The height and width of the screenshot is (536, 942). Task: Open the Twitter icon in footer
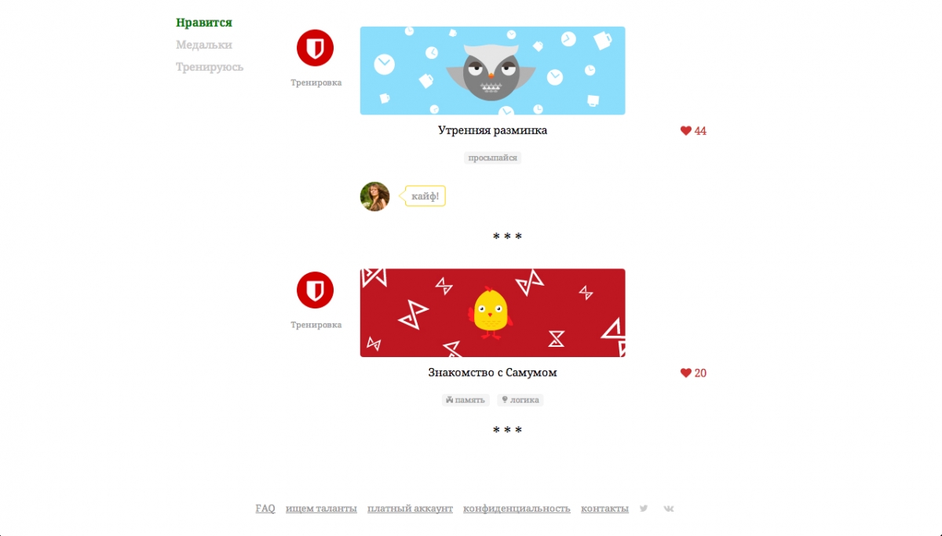pyautogui.click(x=644, y=509)
